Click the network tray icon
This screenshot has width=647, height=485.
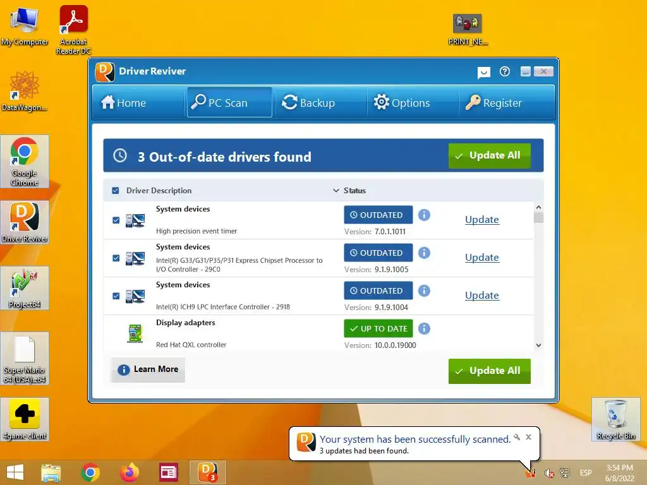565,473
